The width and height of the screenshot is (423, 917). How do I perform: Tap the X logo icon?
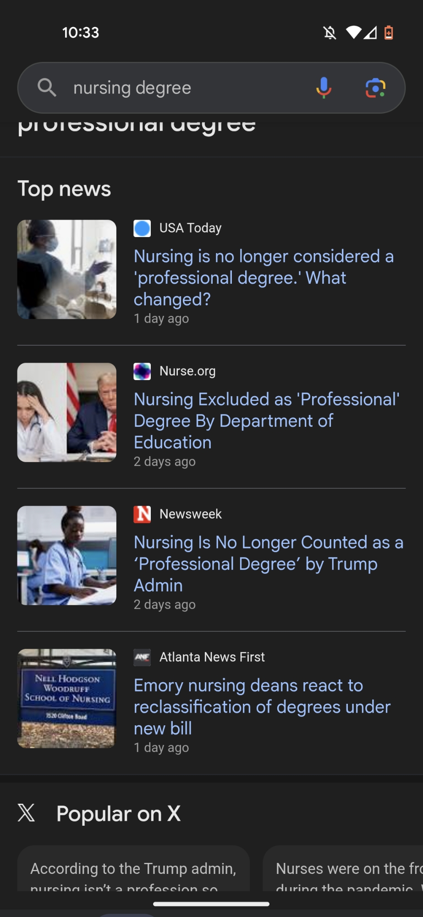27,812
